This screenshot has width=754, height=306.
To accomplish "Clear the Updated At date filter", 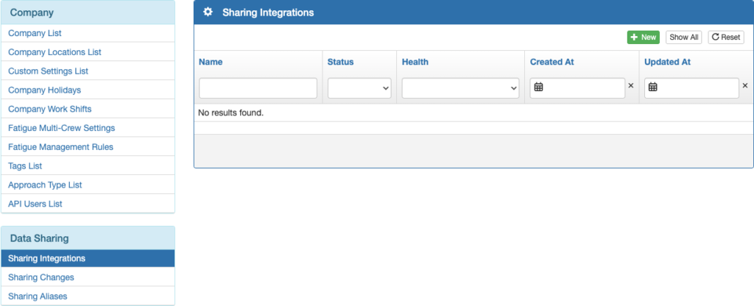I will [x=744, y=86].
